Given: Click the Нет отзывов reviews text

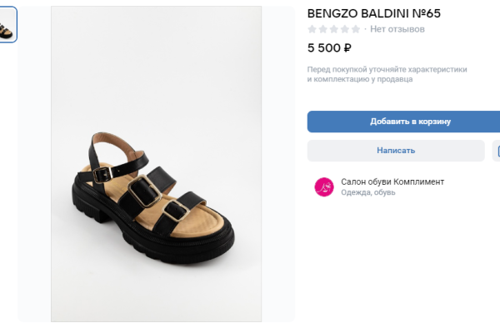Looking at the screenshot, I should point(397,29).
